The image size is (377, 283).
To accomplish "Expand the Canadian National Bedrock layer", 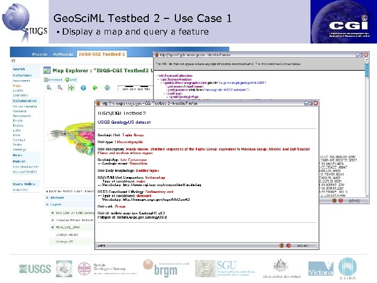I will point(52,220).
